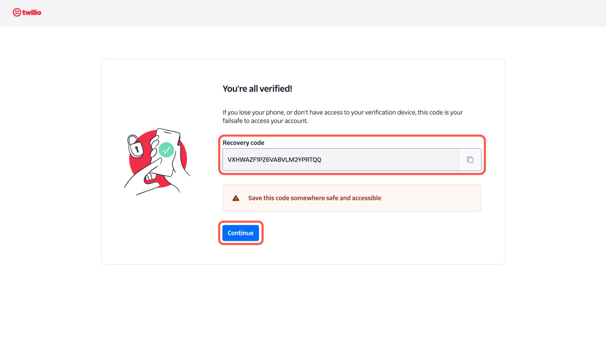Screen dimensions: 606x337
Task: Click the 'Save this code somewhere safe' text
Action: (x=314, y=198)
